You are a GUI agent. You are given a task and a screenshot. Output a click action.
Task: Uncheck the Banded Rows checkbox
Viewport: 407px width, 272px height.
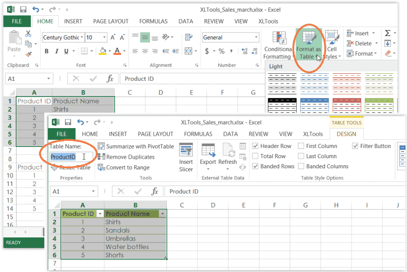pyautogui.click(x=255, y=166)
